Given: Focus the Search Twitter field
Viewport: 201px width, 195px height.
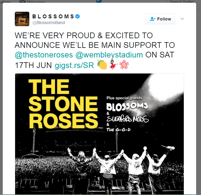Looking at the screenshot, I should tap(182, 2).
